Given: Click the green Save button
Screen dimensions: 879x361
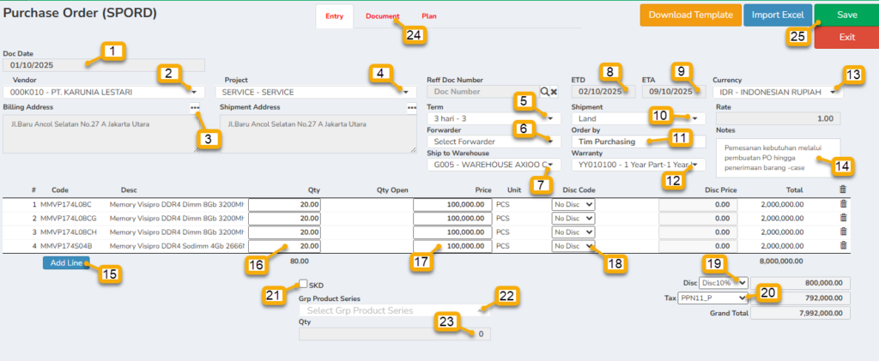Looking at the screenshot, I should (846, 15).
